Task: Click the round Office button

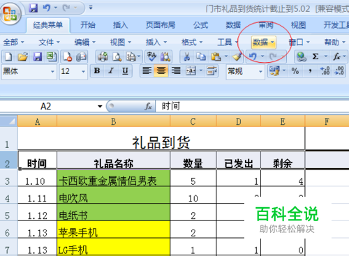Action: pos(10,14)
